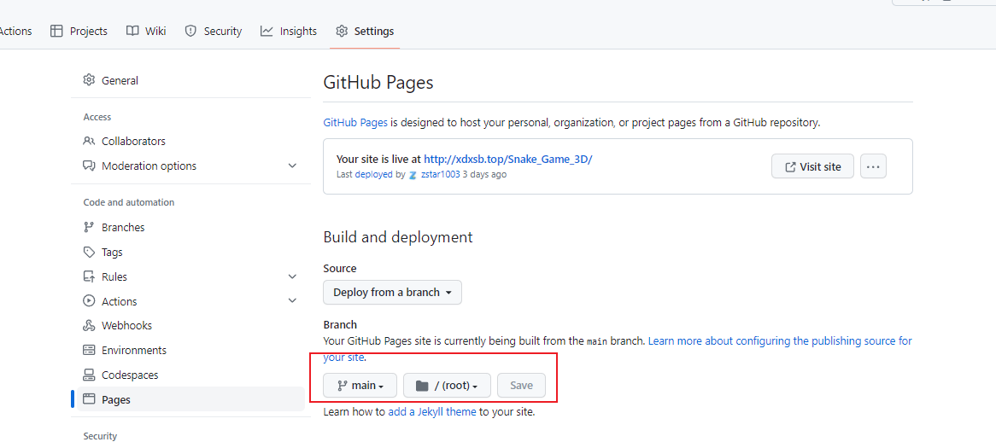Viewport: 996px width, 442px height.
Task: Click the Codespaces icon
Action: point(89,375)
